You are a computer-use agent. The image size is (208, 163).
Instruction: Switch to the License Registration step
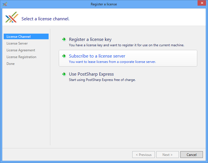21,57
